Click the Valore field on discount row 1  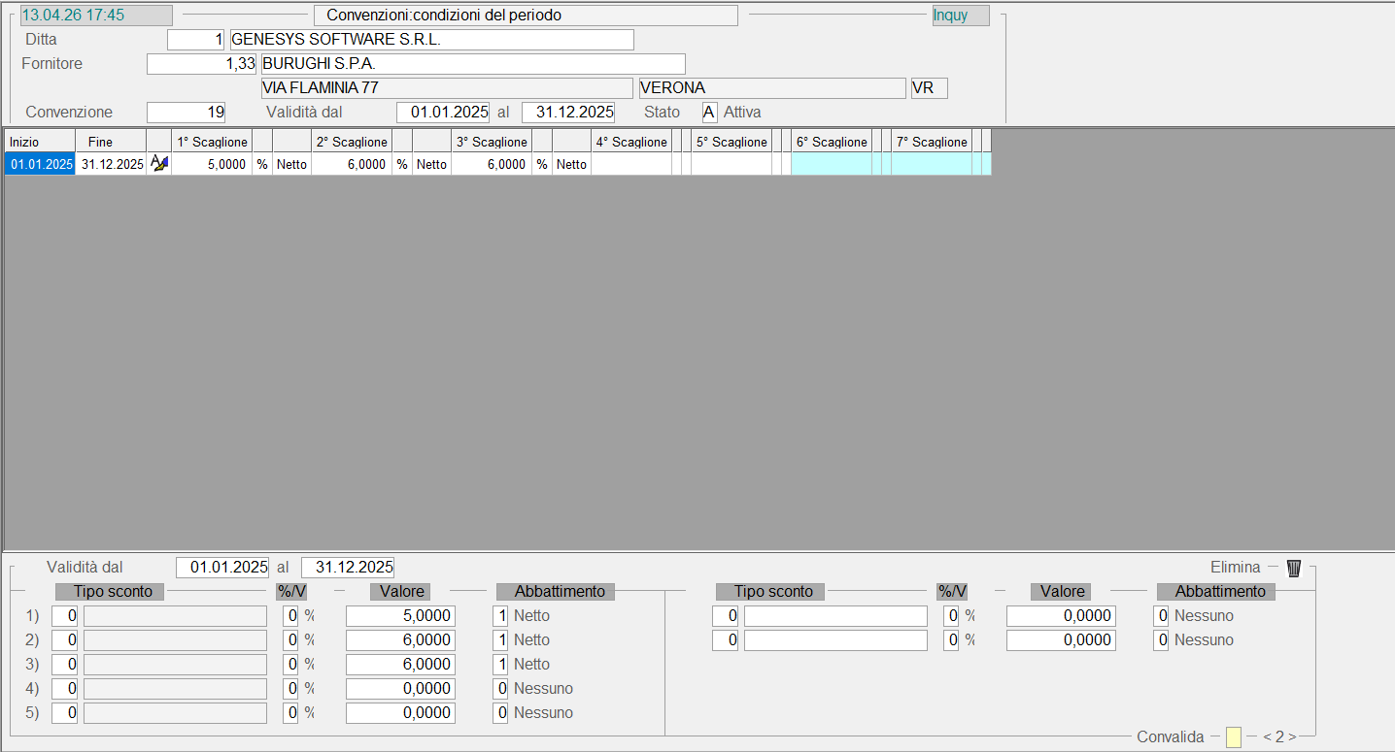[x=400, y=616]
